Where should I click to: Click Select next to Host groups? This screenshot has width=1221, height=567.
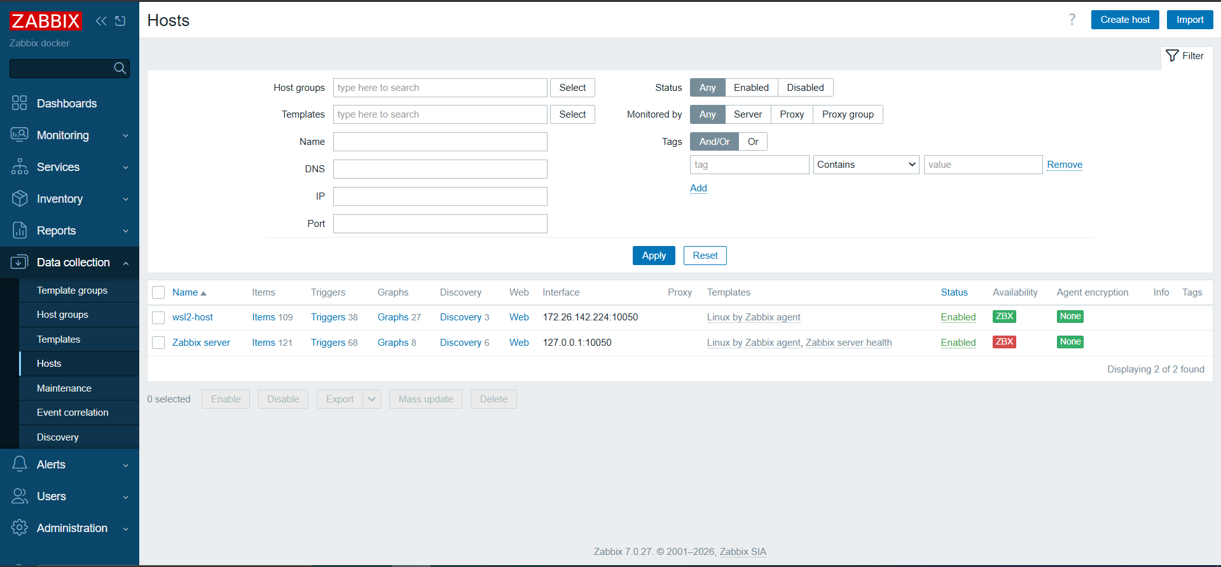pyautogui.click(x=572, y=88)
